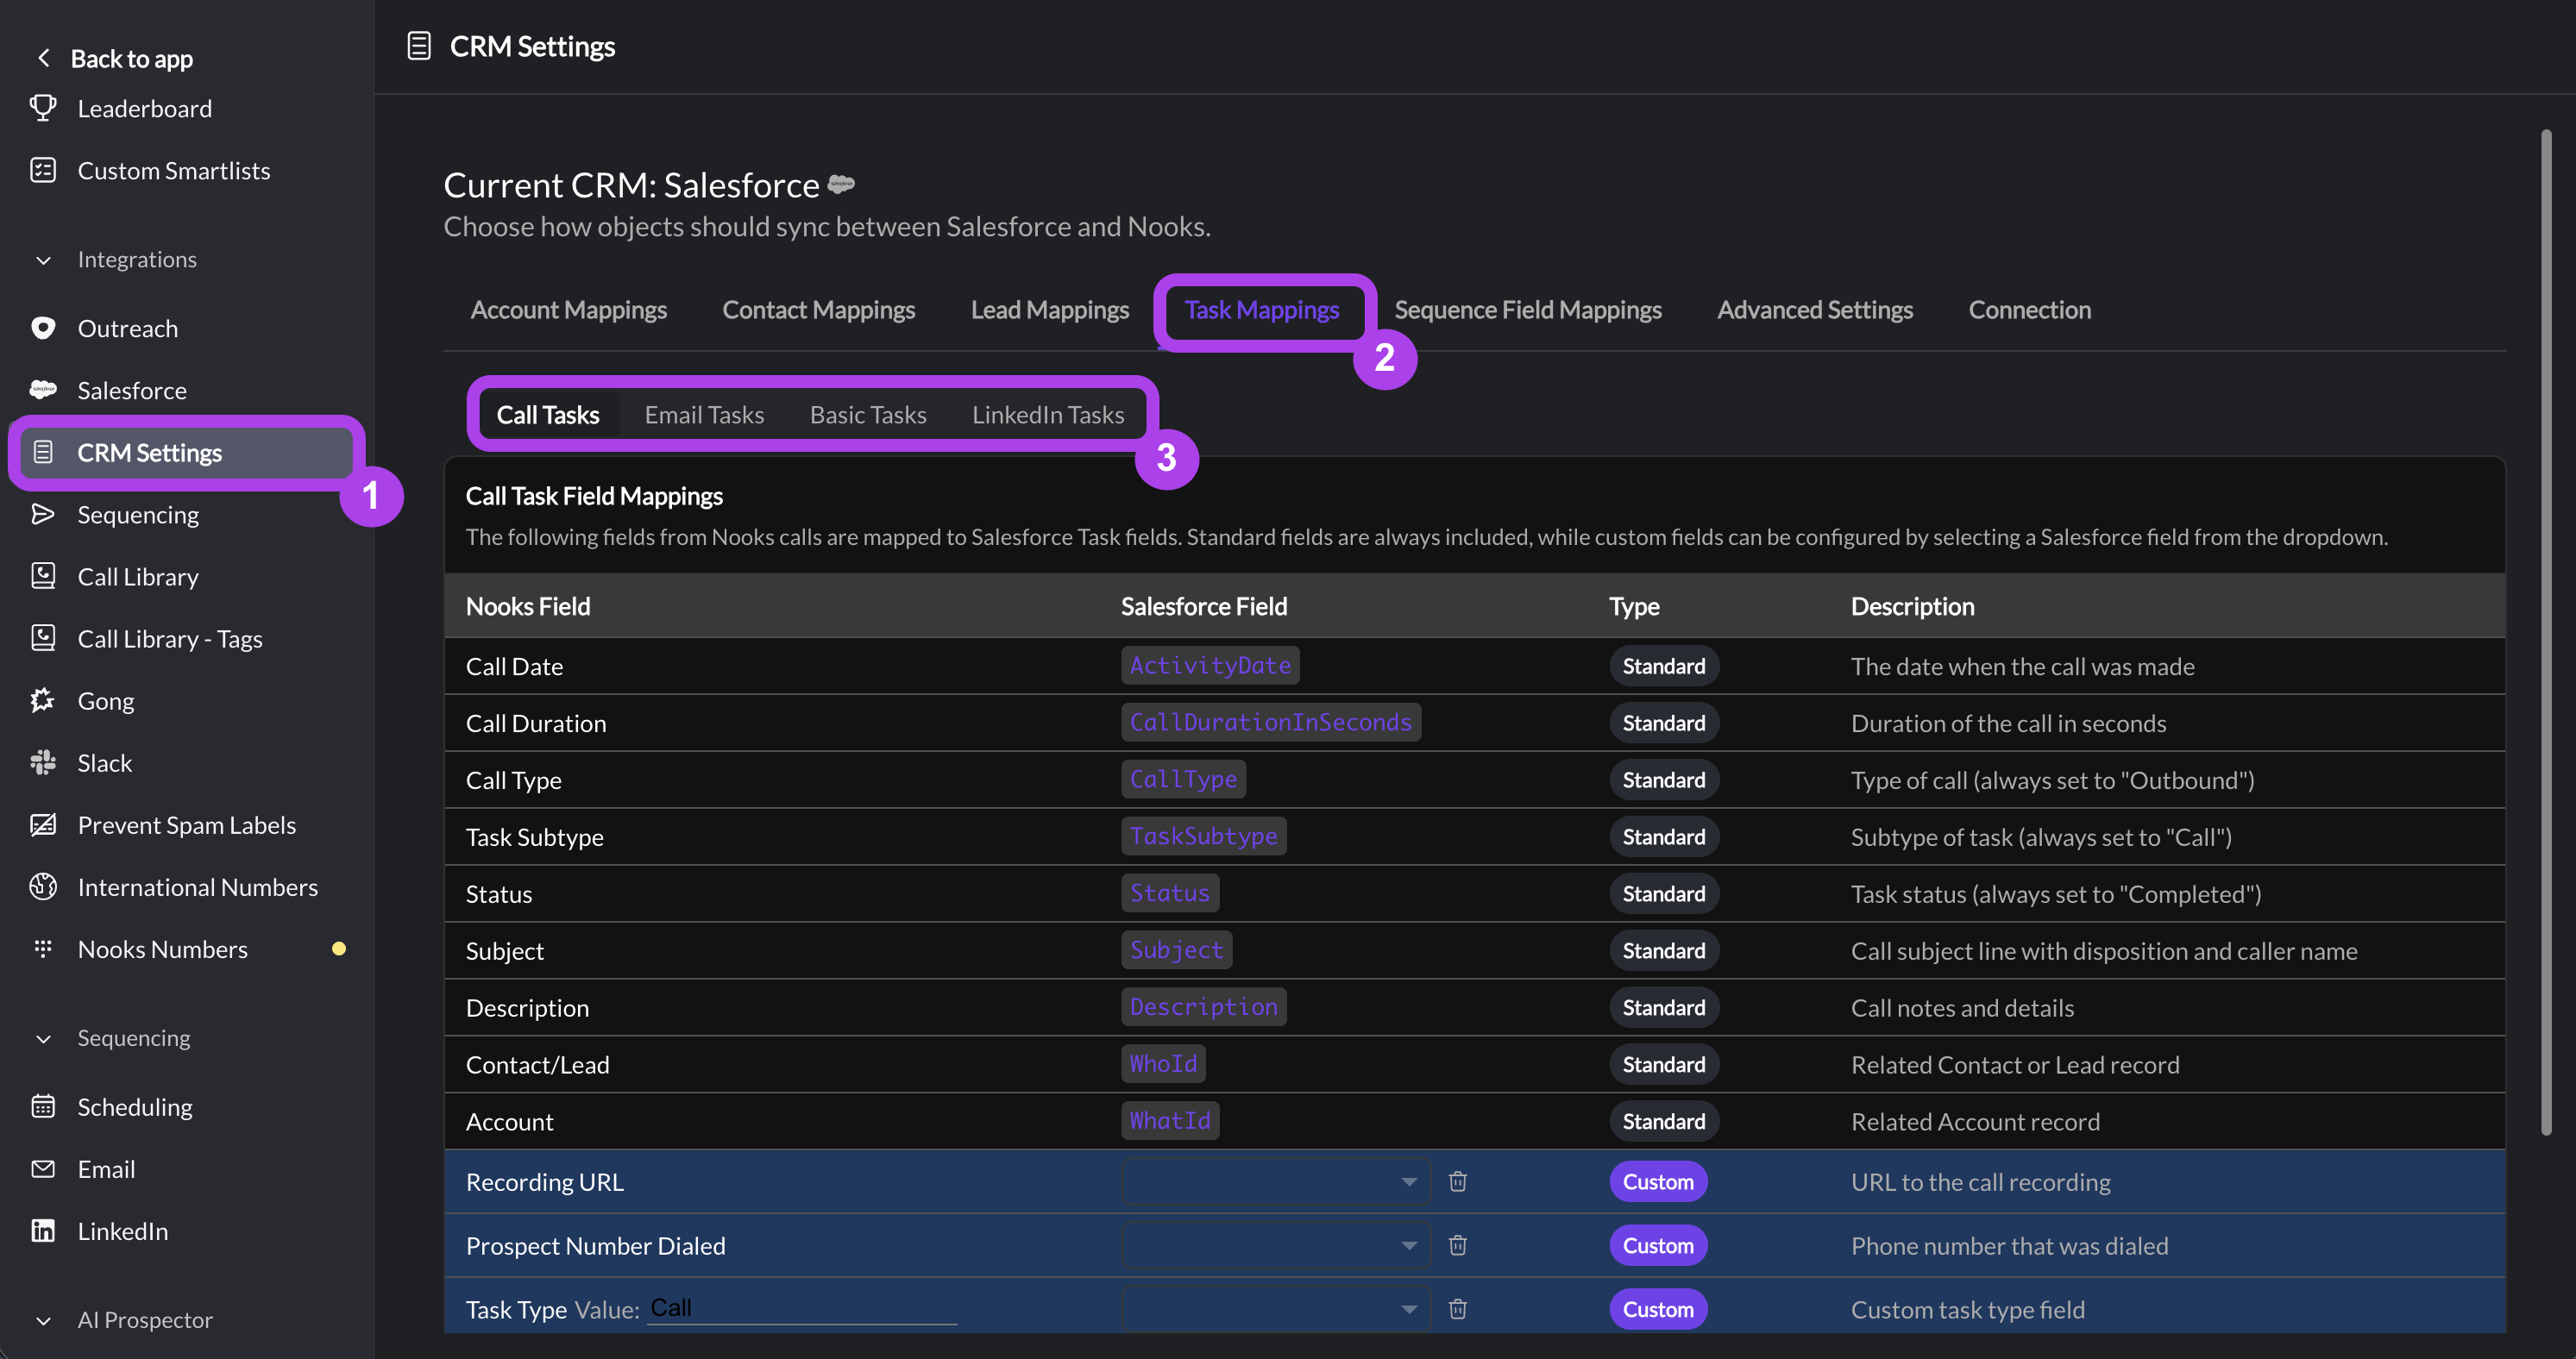Click the Sequencing paper-plane icon
The image size is (2576, 1359).
(x=43, y=514)
